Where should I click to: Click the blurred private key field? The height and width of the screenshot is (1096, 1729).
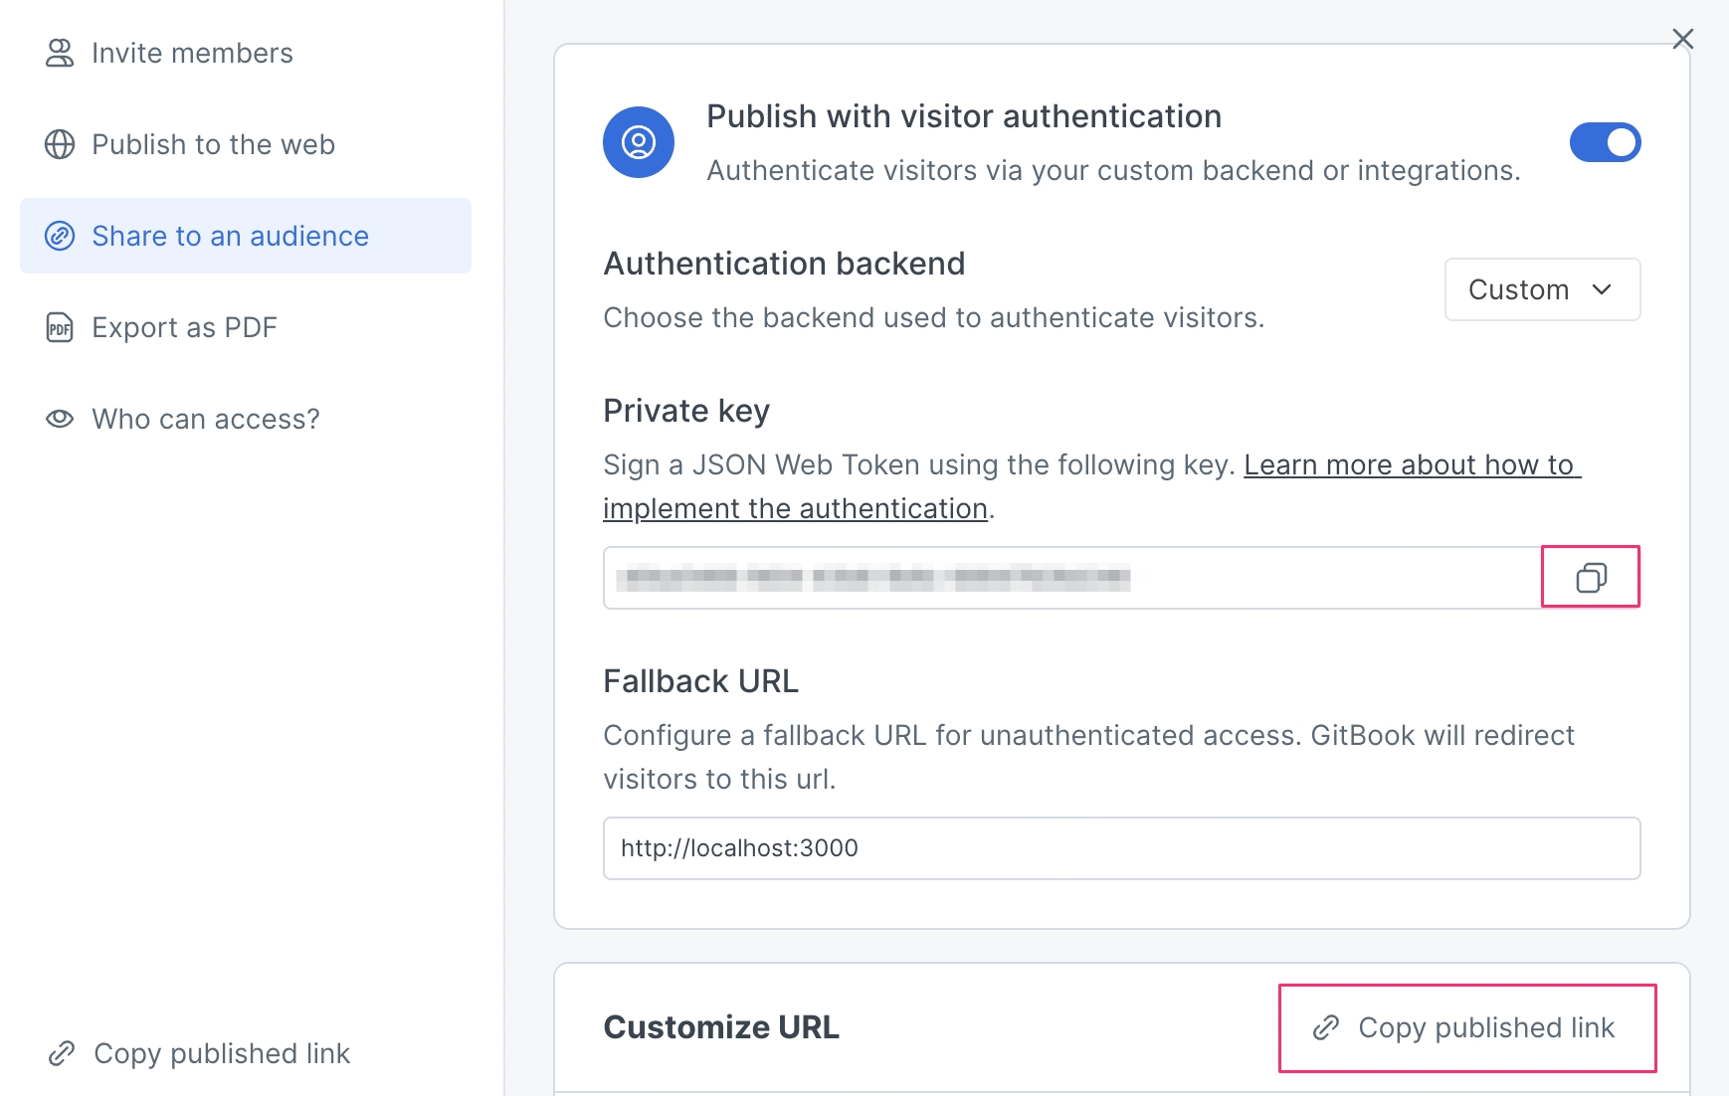(1071, 578)
